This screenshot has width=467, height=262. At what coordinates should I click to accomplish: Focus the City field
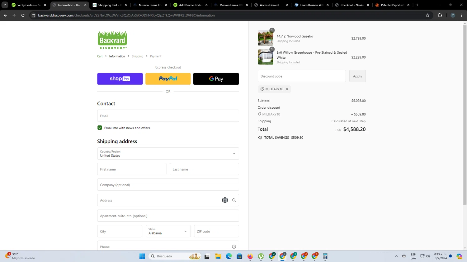[x=120, y=231]
